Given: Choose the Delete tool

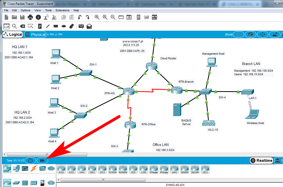Looking at the screenshot, I should (22, 26).
